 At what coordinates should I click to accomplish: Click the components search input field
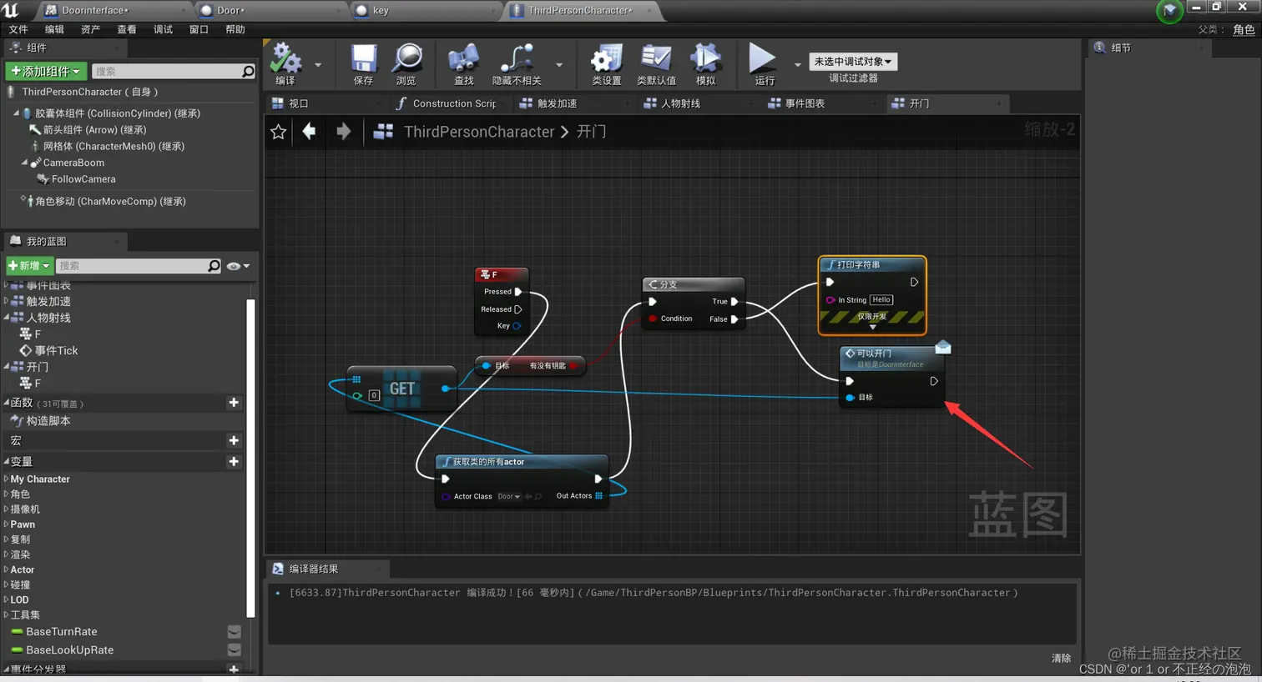(x=166, y=72)
